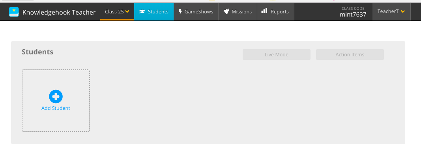Click the rocket Missions icon

[x=226, y=11]
